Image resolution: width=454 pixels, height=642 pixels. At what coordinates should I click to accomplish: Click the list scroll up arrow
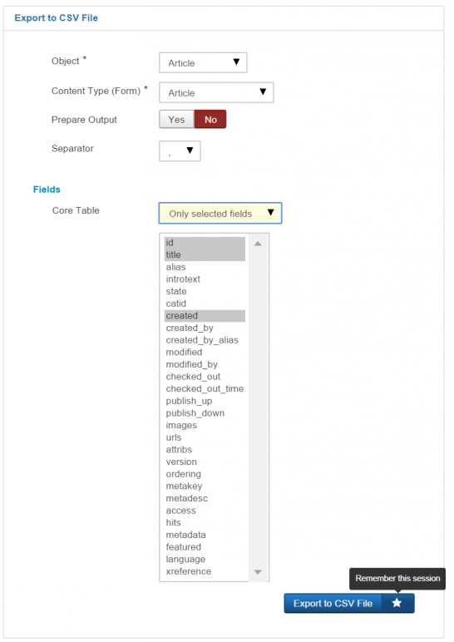click(258, 244)
